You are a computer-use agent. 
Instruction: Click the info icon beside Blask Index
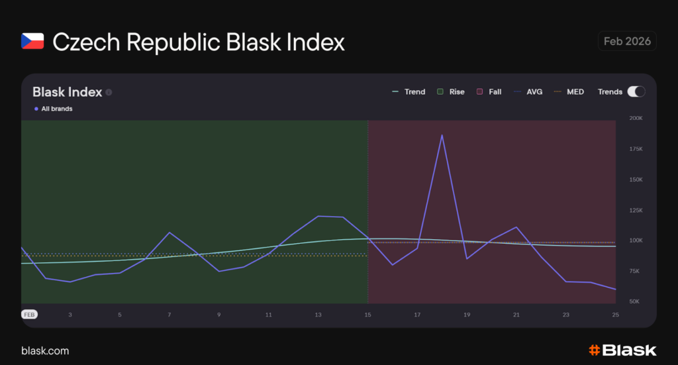(x=109, y=92)
